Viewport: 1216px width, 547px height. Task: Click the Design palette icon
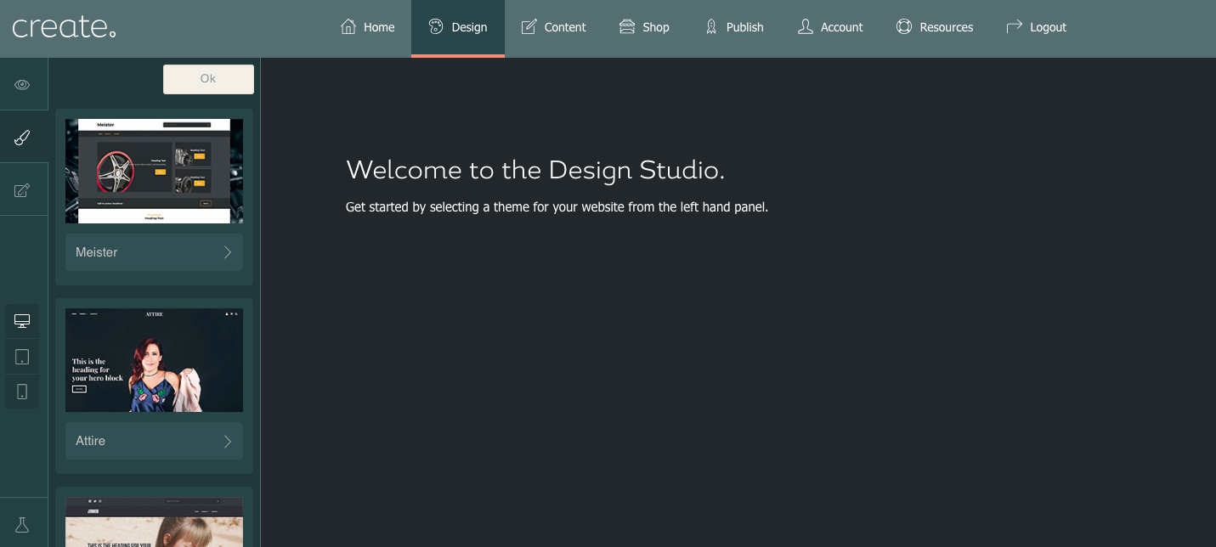[x=436, y=26]
